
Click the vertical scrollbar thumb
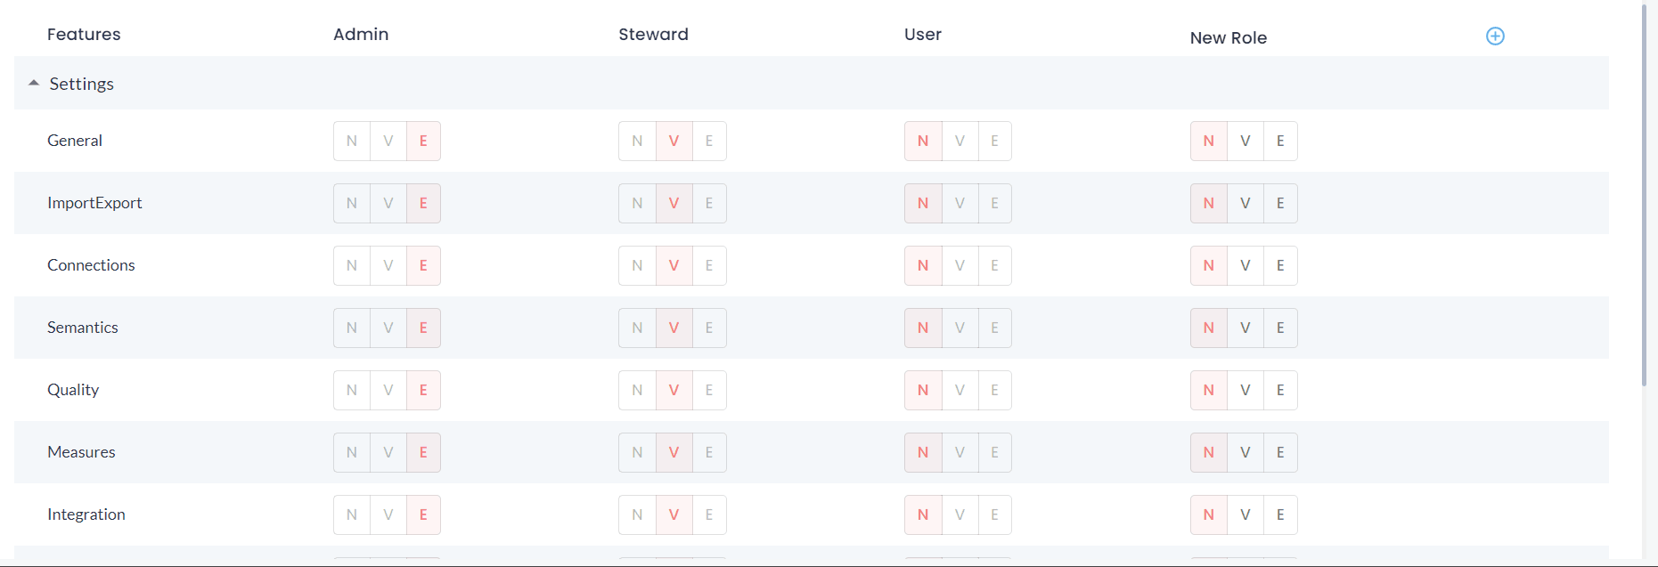tap(1644, 196)
